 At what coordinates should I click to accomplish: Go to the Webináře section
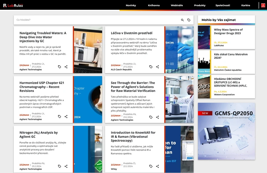coord(177,5)
